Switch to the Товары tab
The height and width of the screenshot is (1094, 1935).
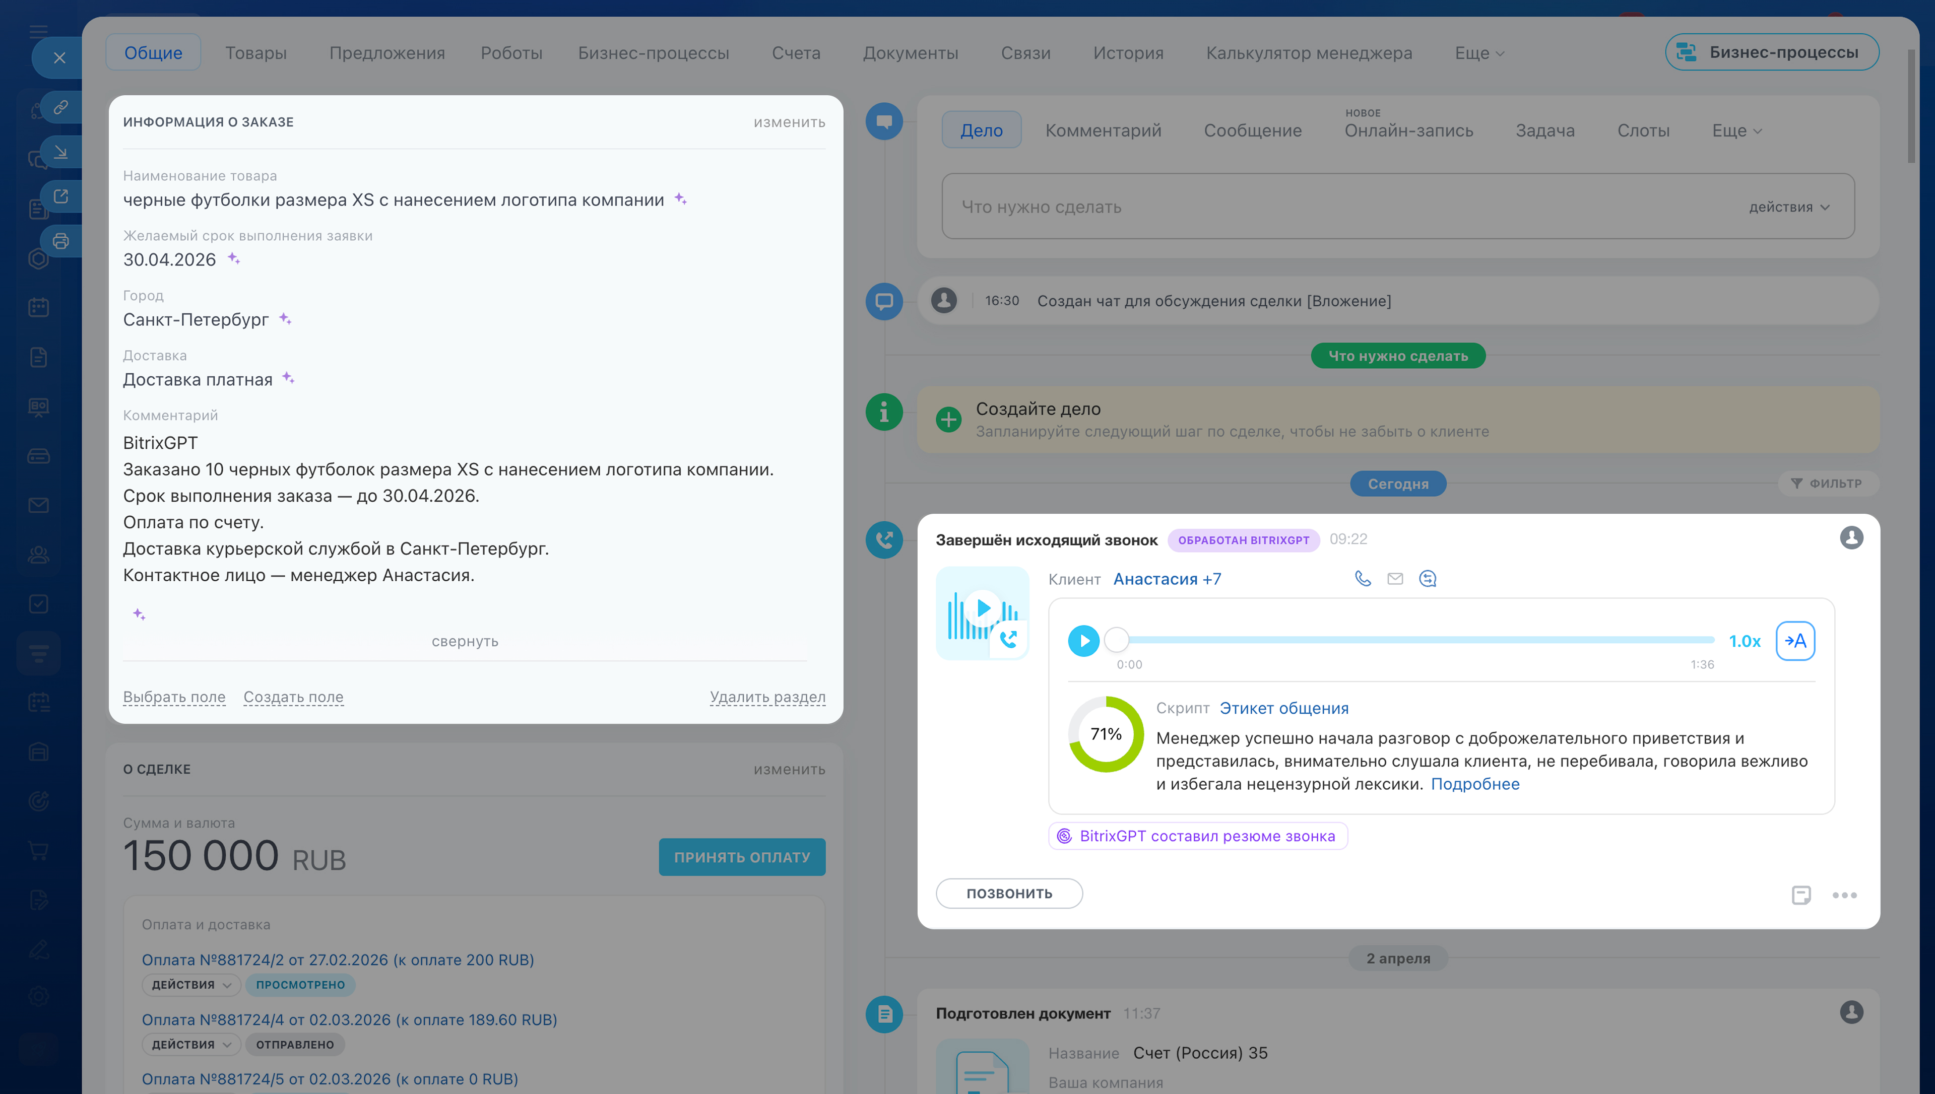coord(255,53)
